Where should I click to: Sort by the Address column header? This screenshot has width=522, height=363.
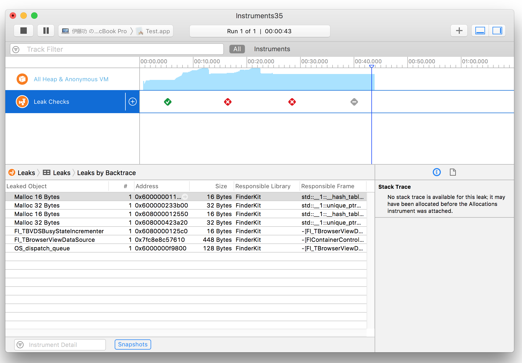(x=162, y=186)
